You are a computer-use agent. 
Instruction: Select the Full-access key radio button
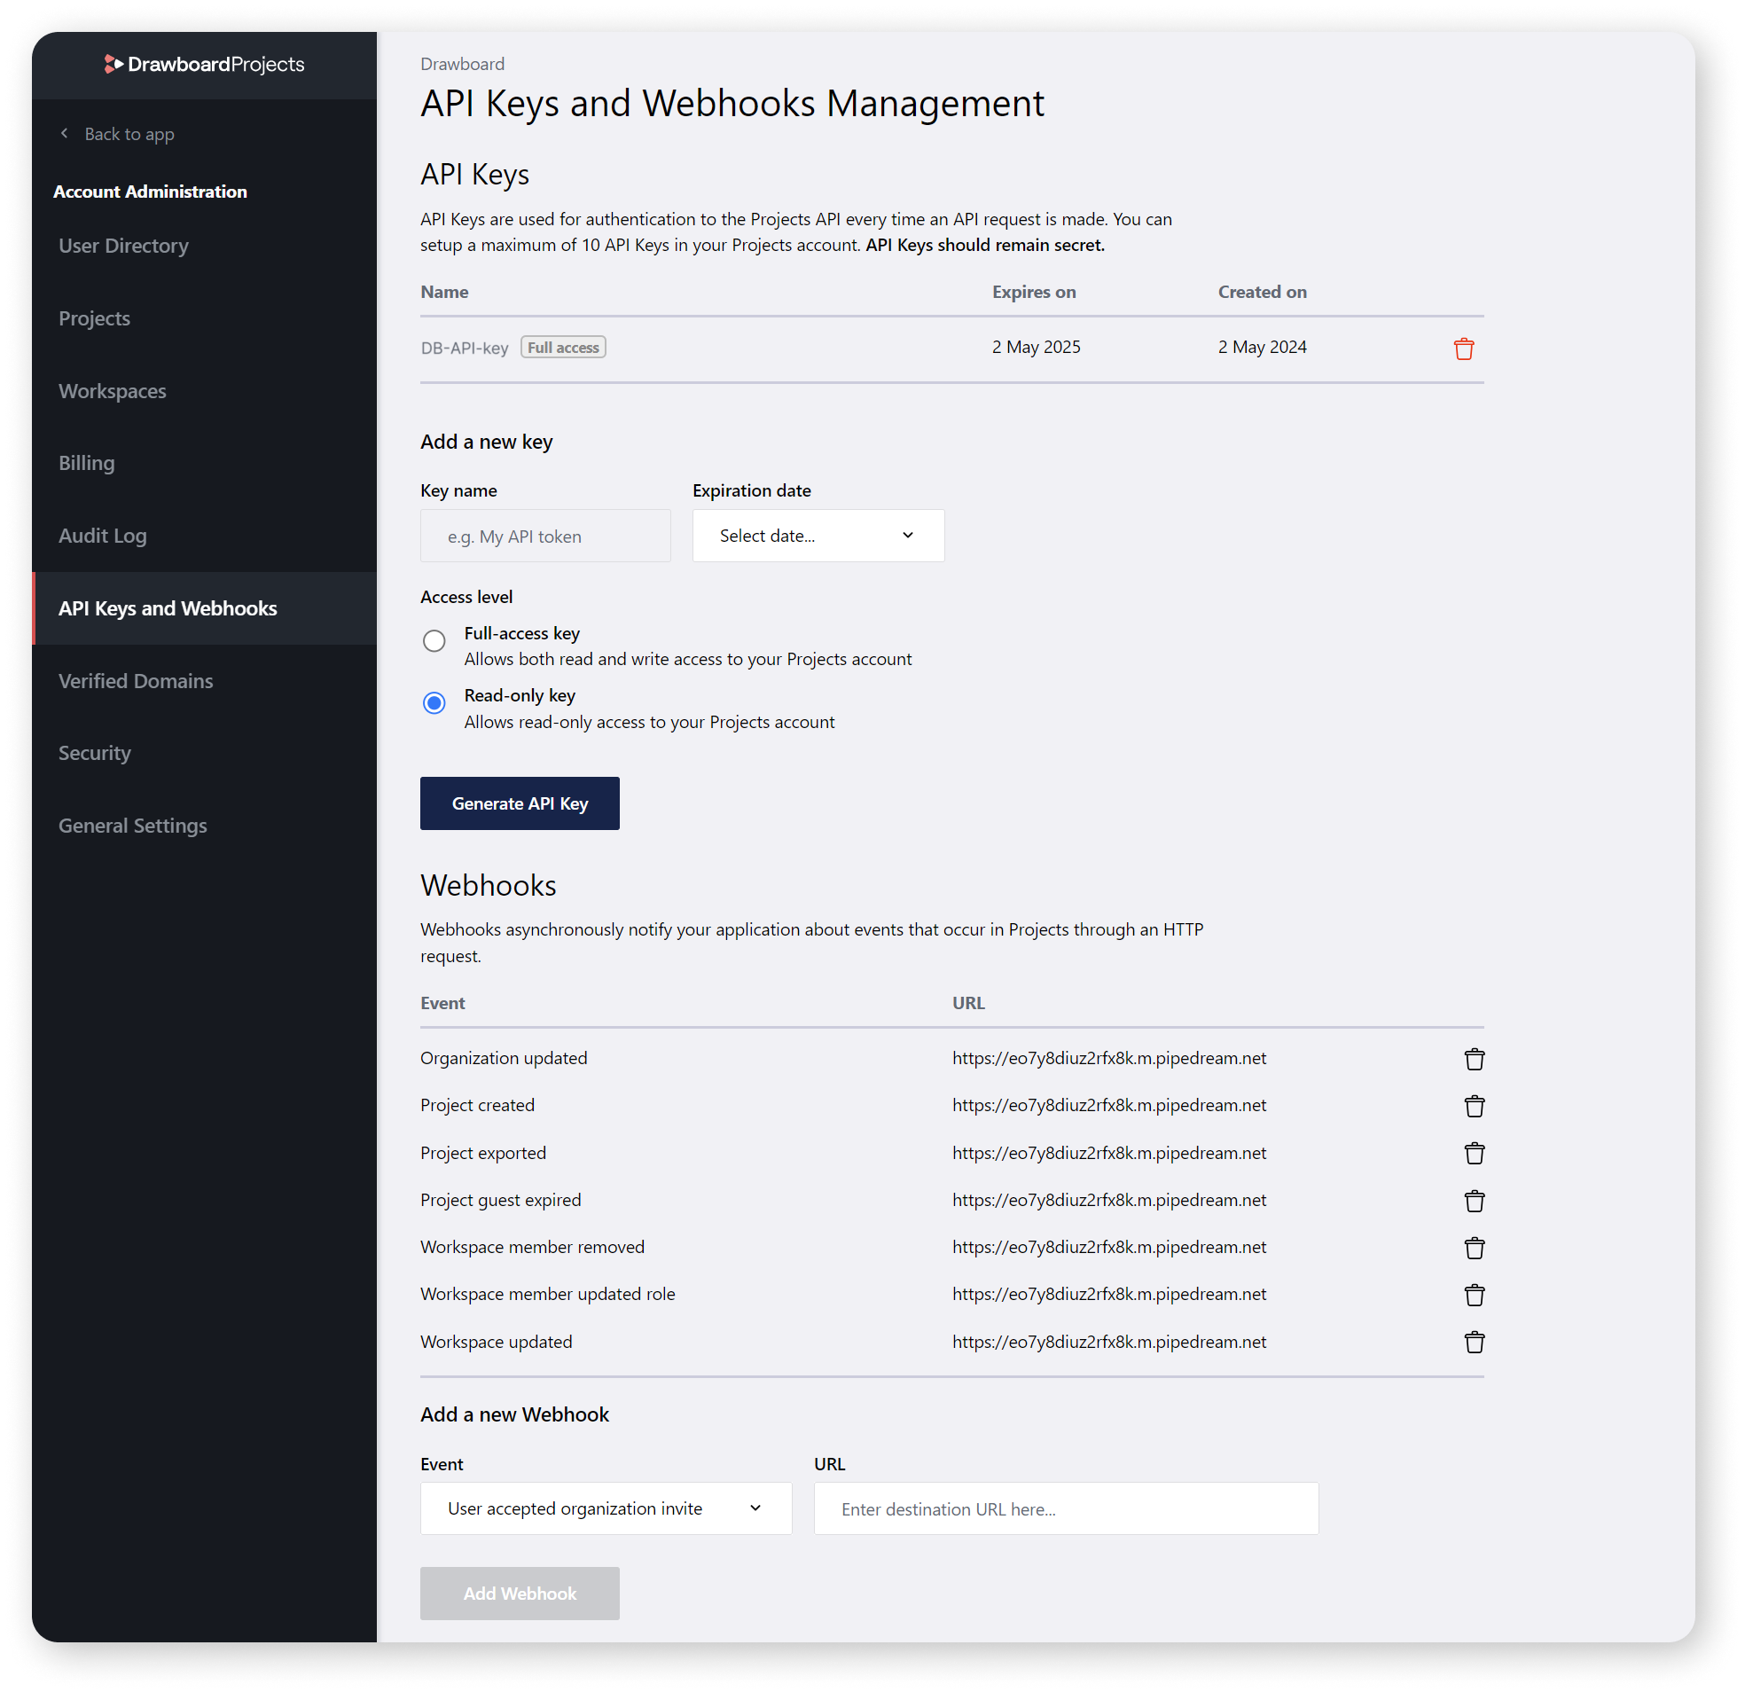tap(434, 641)
